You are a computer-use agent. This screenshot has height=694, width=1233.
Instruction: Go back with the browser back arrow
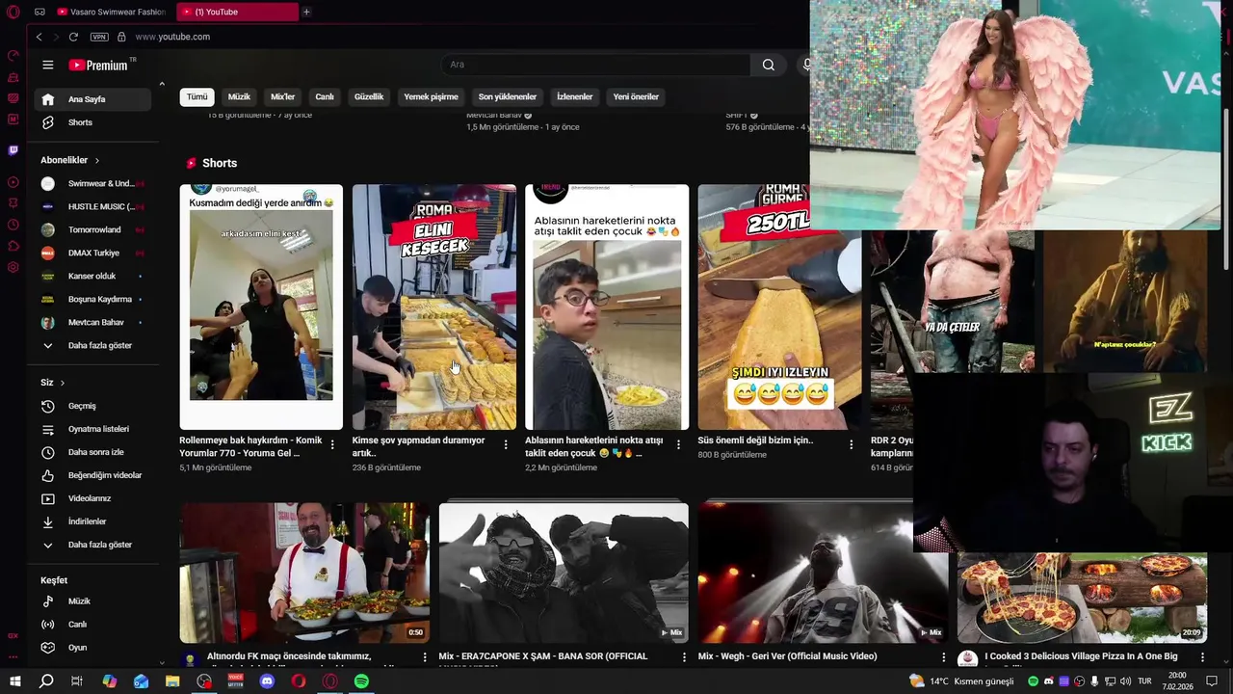click(x=39, y=37)
